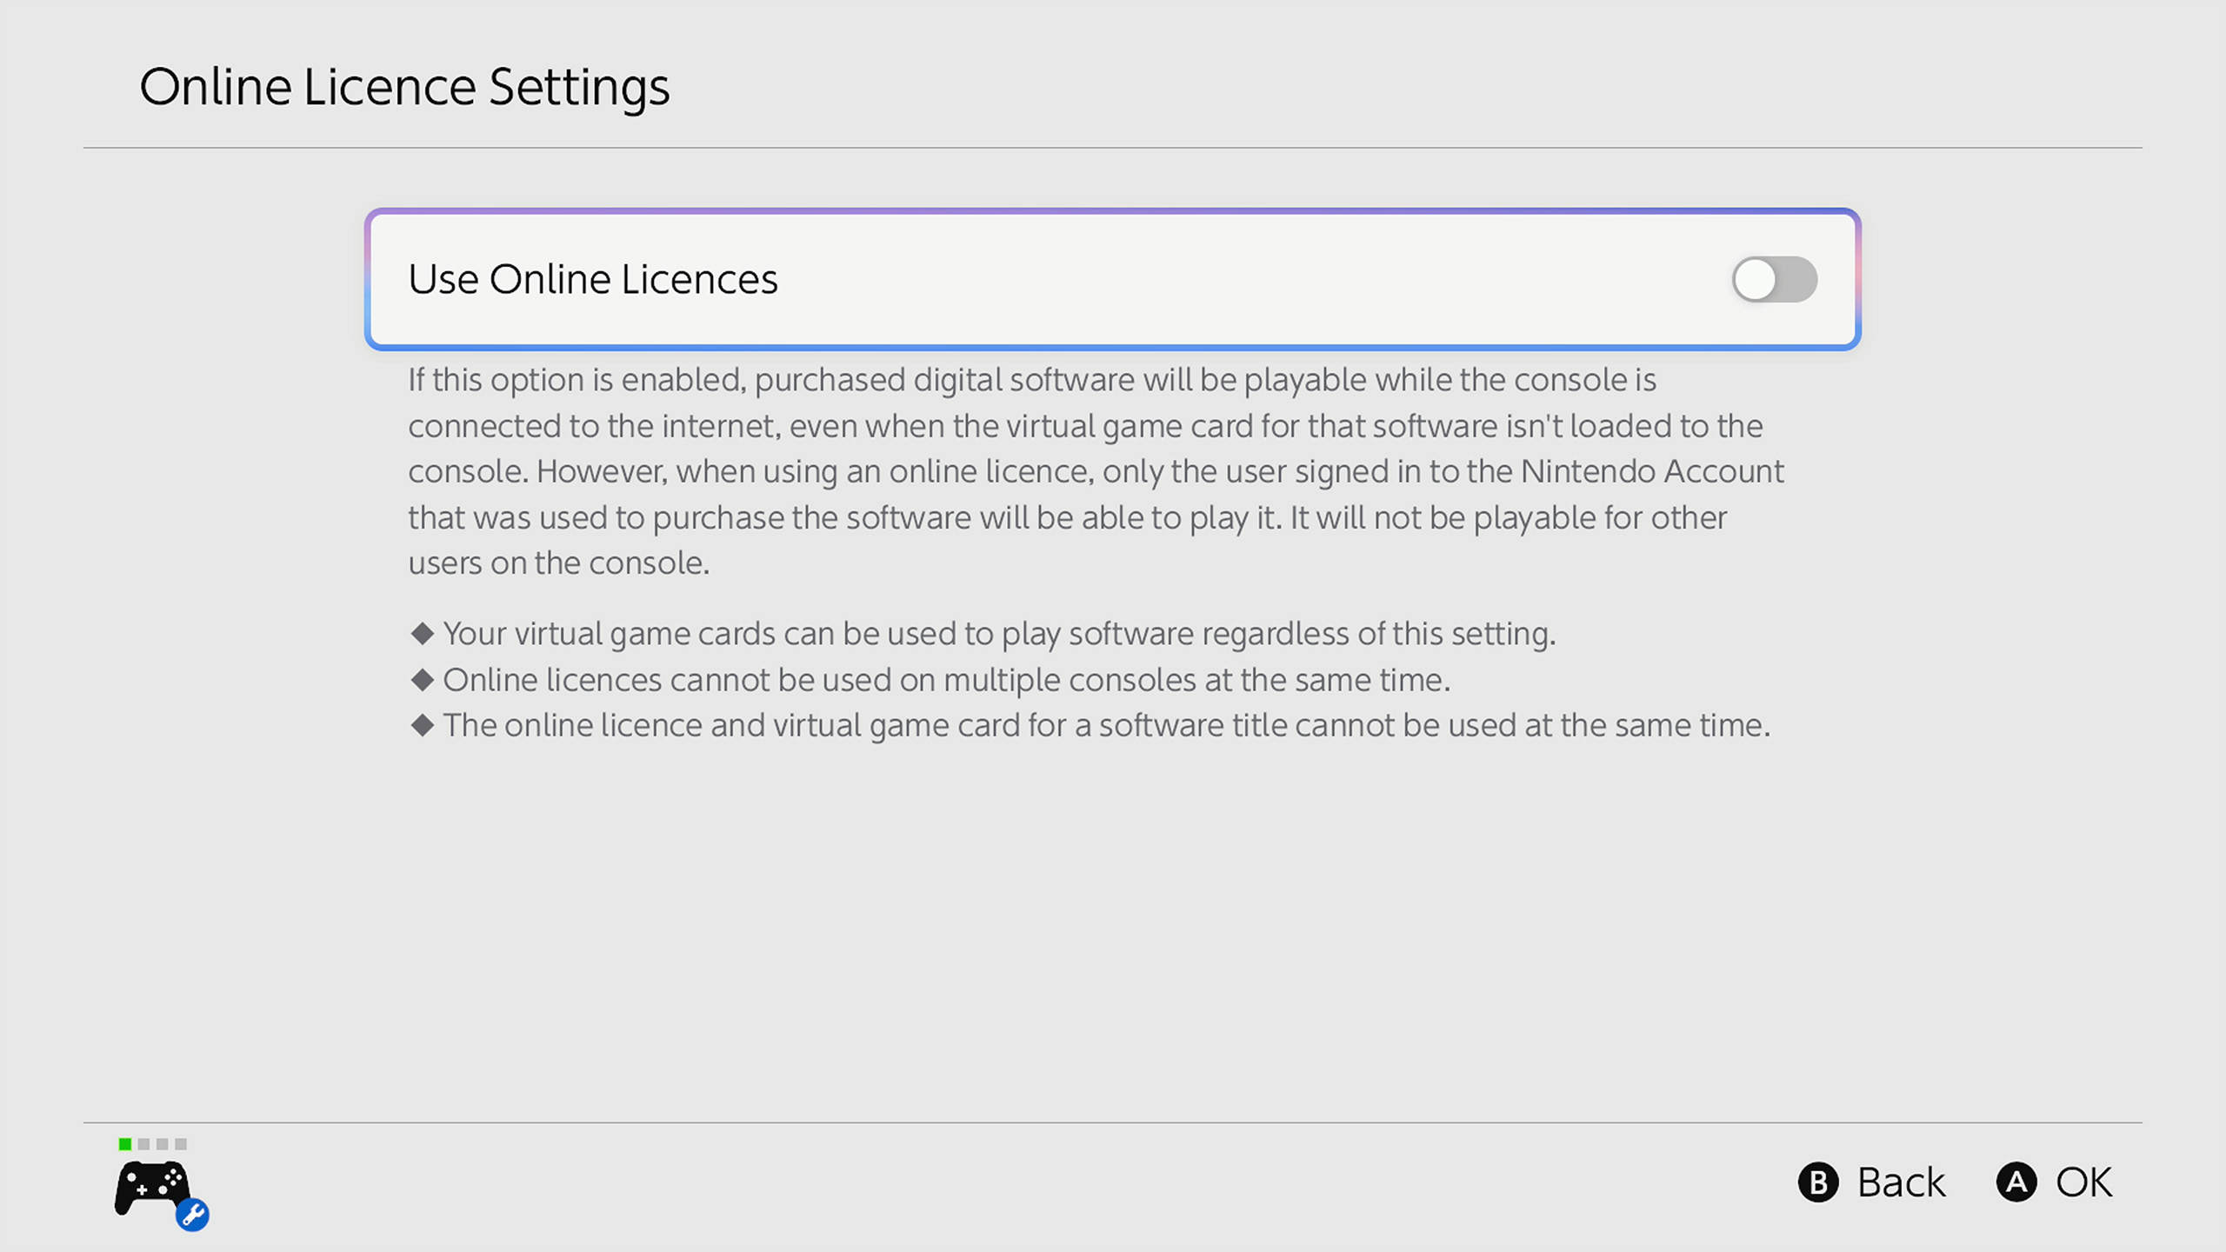Click the Back label
This screenshot has width=2226, height=1252.
[1901, 1182]
